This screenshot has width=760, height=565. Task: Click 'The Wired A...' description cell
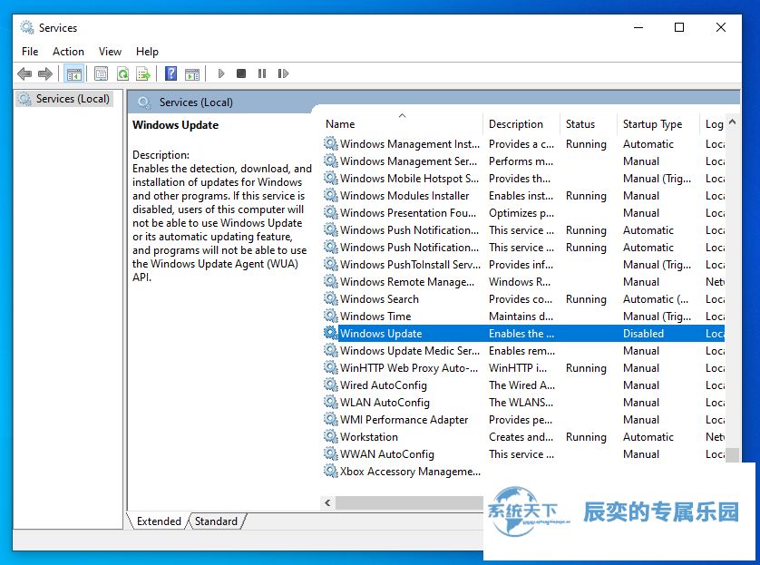(x=522, y=385)
